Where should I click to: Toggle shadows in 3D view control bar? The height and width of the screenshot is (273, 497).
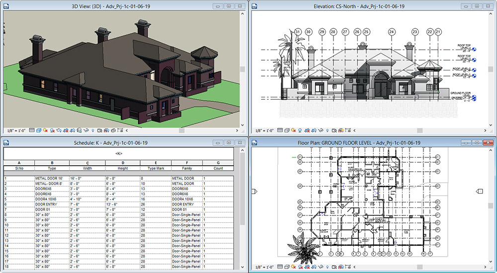52,131
